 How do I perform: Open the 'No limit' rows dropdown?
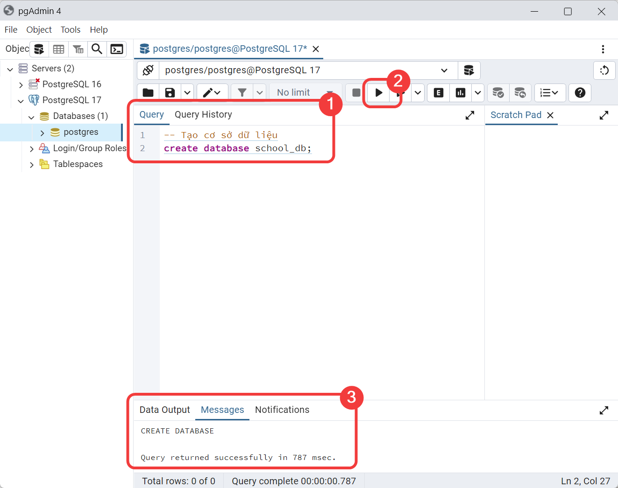point(305,93)
